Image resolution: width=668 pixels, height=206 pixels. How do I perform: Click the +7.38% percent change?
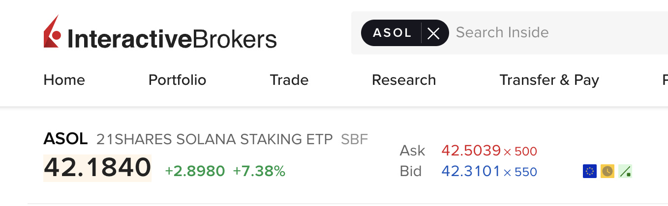[x=259, y=171]
